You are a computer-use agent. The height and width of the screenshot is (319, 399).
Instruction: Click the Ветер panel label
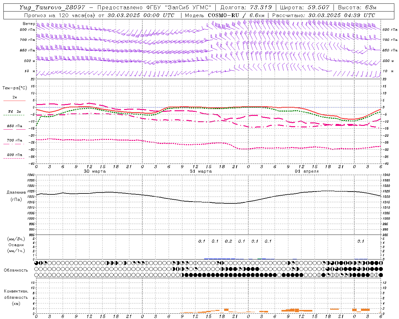coord(29,24)
